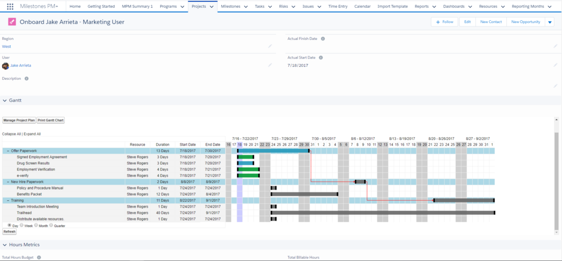This screenshot has height=261, width=562.
Task: Open the Milestones tab dropdown arrow
Action: tap(246, 6)
